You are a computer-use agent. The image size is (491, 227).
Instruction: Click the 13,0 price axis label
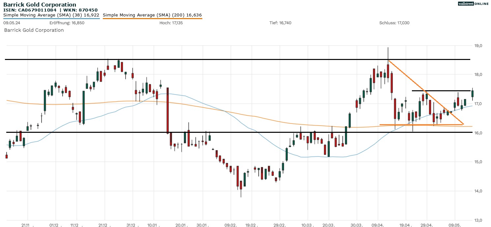(x=477, y=220)
